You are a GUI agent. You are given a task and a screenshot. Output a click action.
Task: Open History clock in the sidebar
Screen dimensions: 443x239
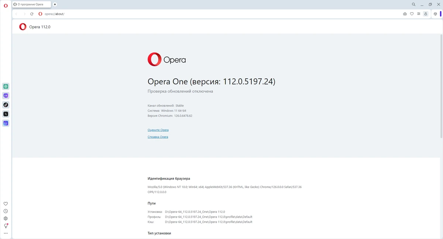[x=6, y=211]
